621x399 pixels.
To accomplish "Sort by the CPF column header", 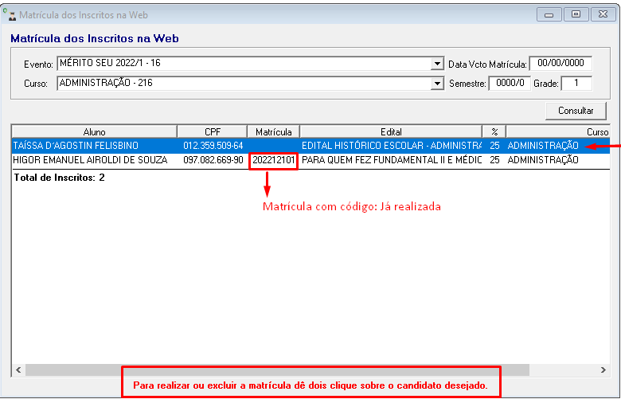I will pyautogui.click(x=213, y=132).
